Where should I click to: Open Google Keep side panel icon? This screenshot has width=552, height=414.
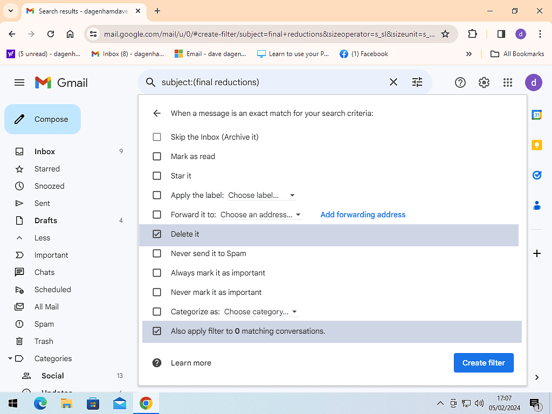point(536,145)
